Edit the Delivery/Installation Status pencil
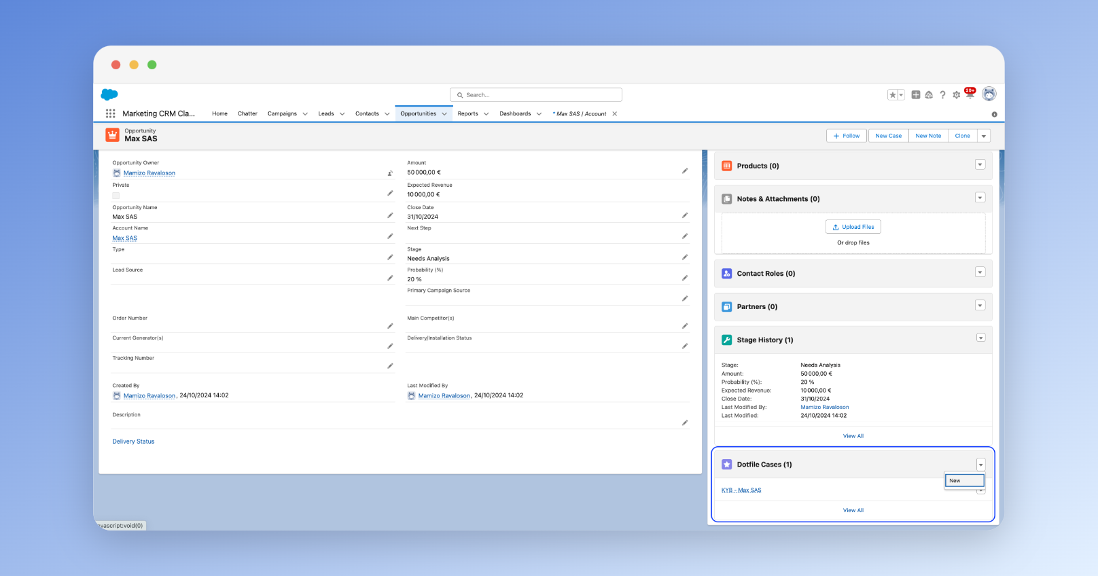The width and height of the screenshot is (1098, 576). point(685,346)
